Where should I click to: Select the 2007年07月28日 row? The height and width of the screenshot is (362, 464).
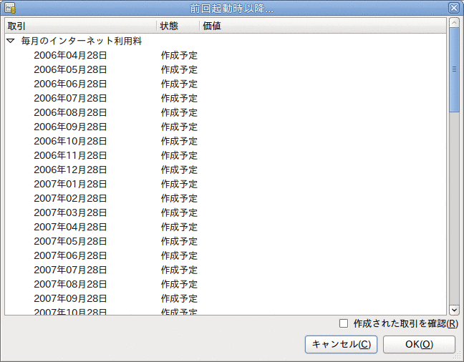click(x=226, y=270)
